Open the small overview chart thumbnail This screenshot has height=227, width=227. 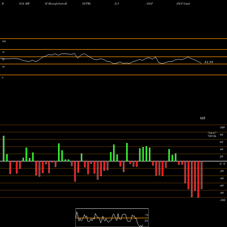point(112,217)
